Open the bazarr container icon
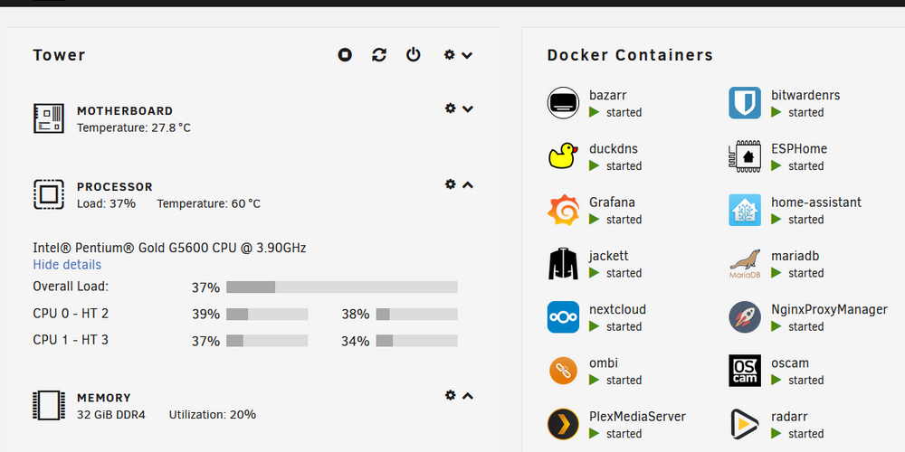 tap(563, 103)
